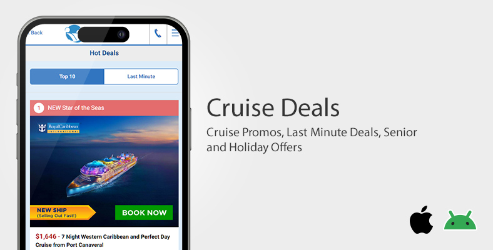Viewport: 493px width, 250px height.
Task: Click the $1,646 price
Action: pos(46,236)
